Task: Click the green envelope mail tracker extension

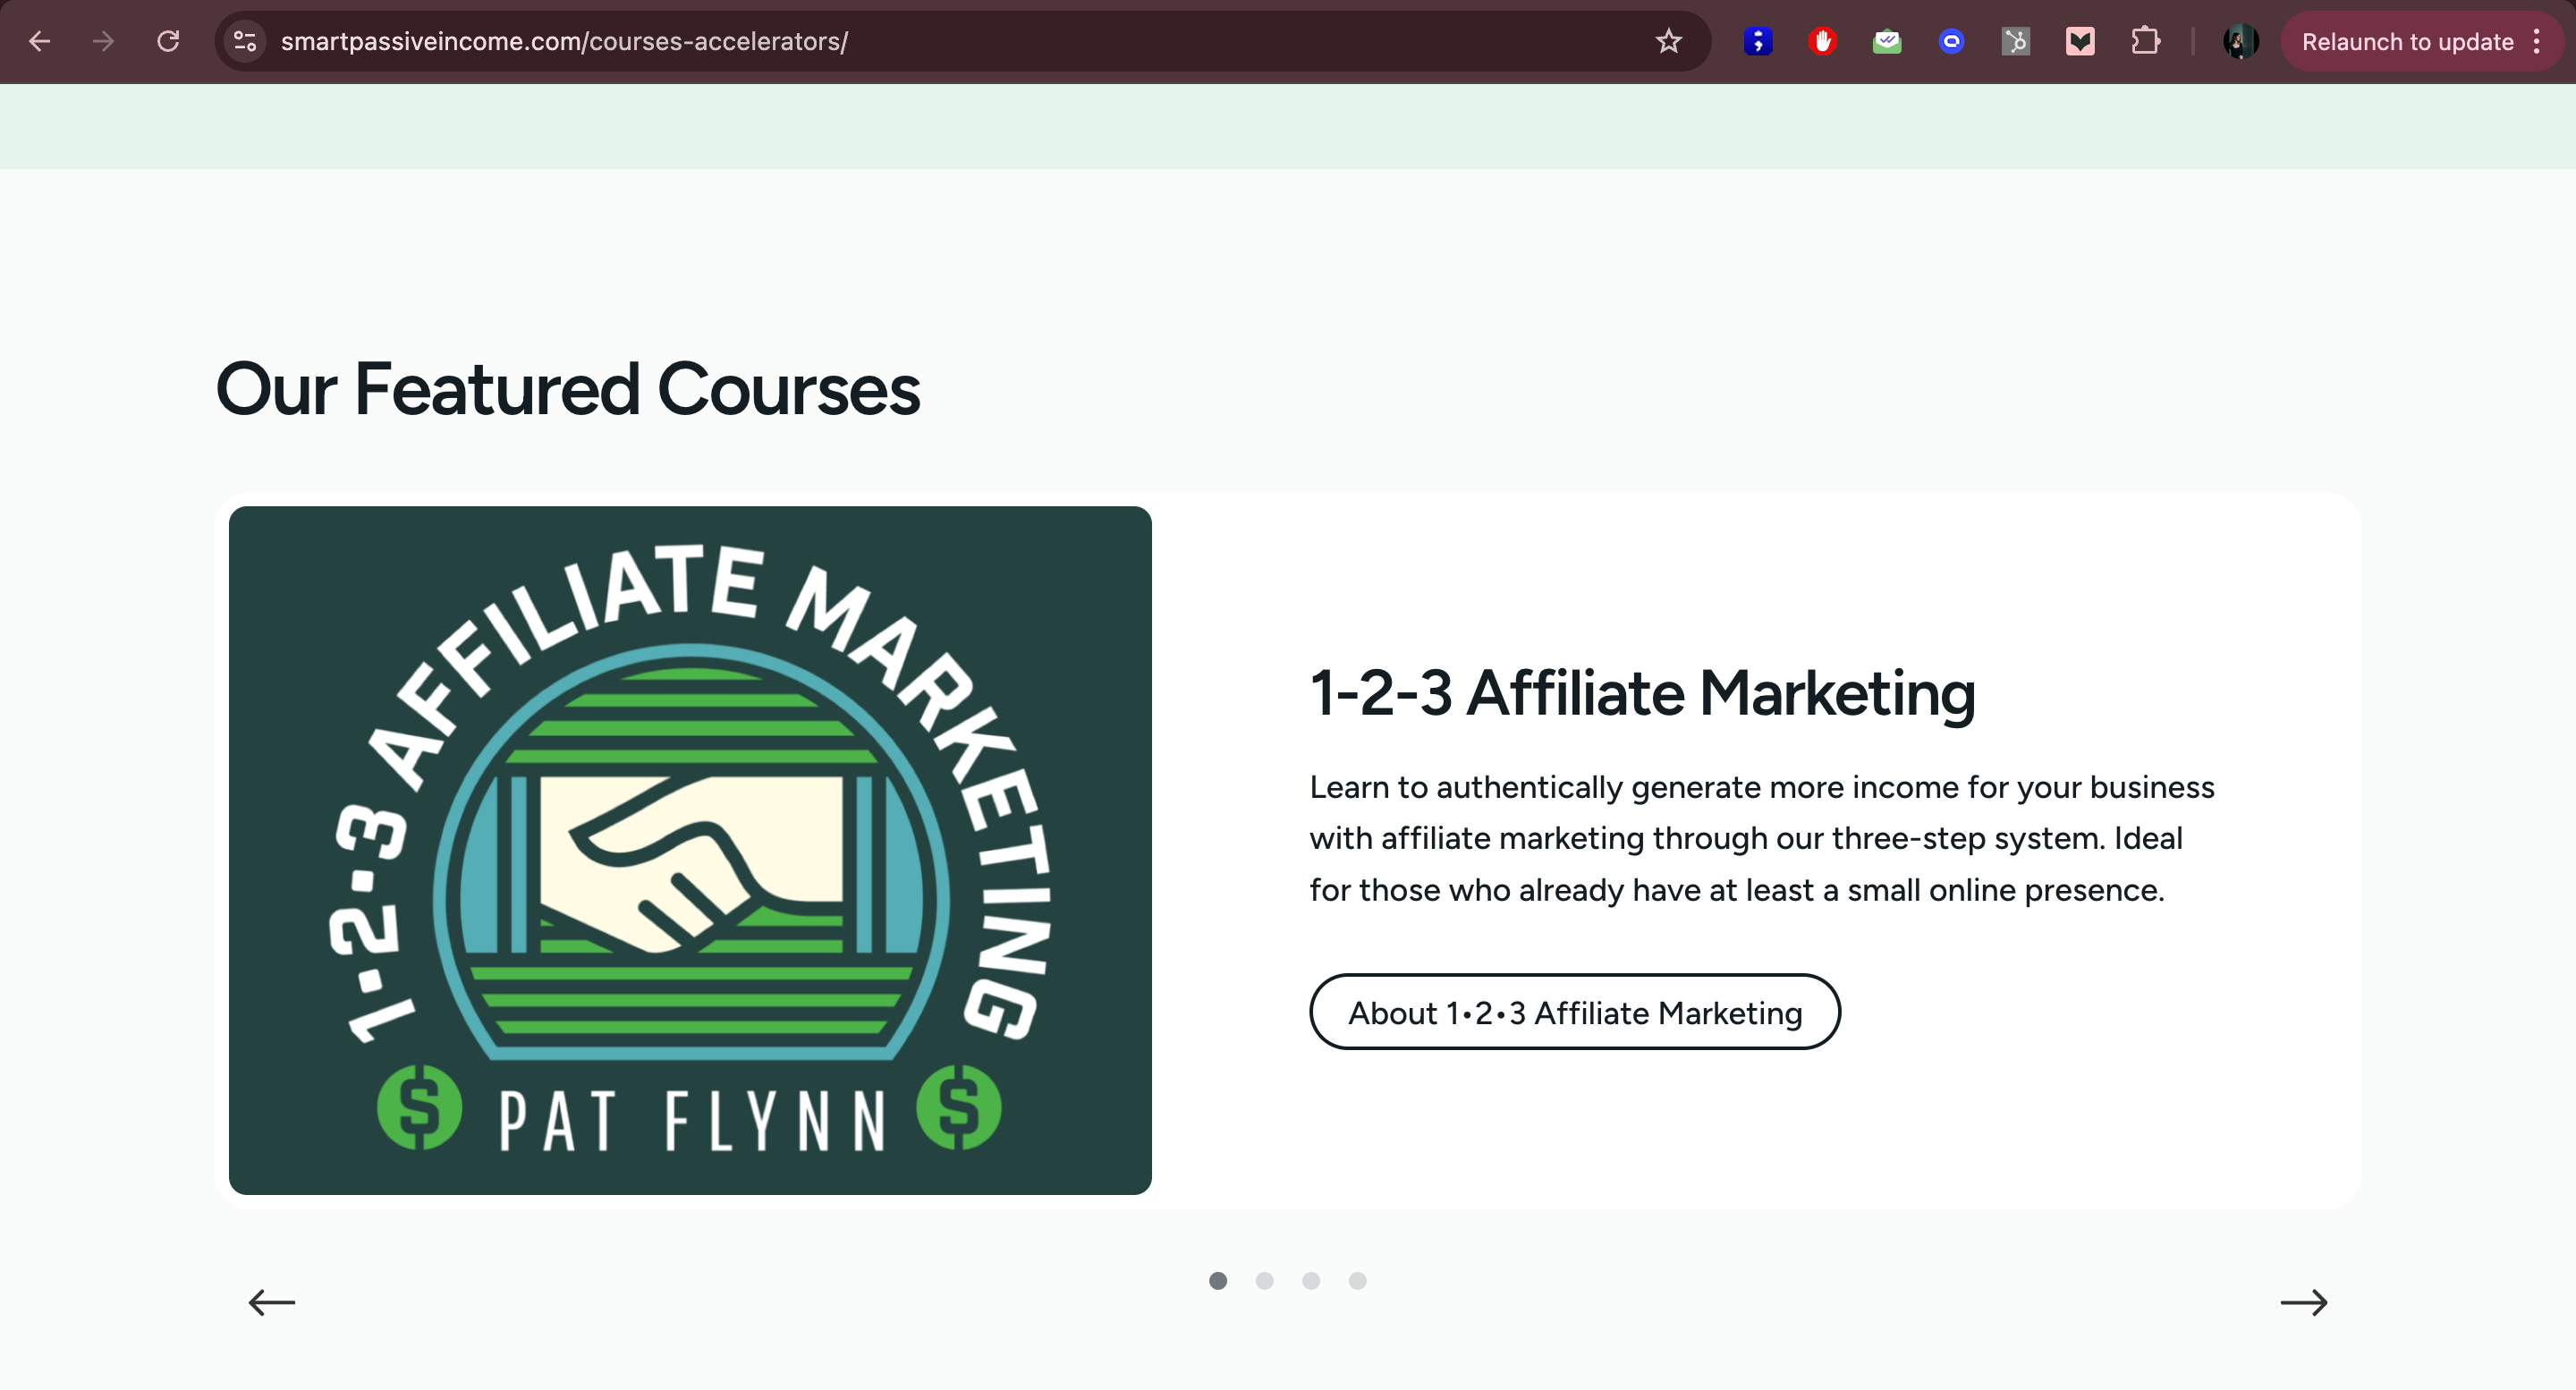Action: [x=1887, y=41]
